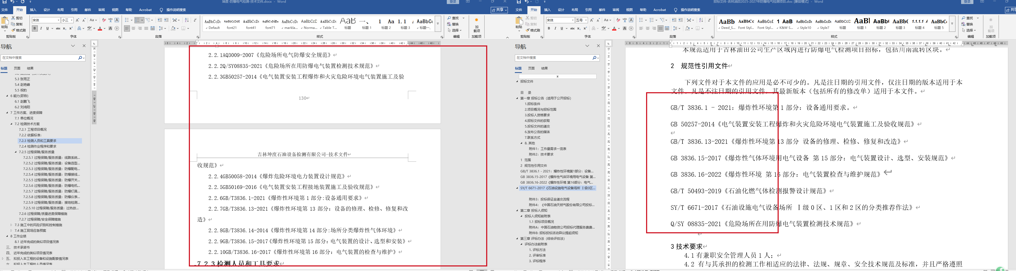
Task: Click the Cut (剪切) button in the left window
Action: 17,18
